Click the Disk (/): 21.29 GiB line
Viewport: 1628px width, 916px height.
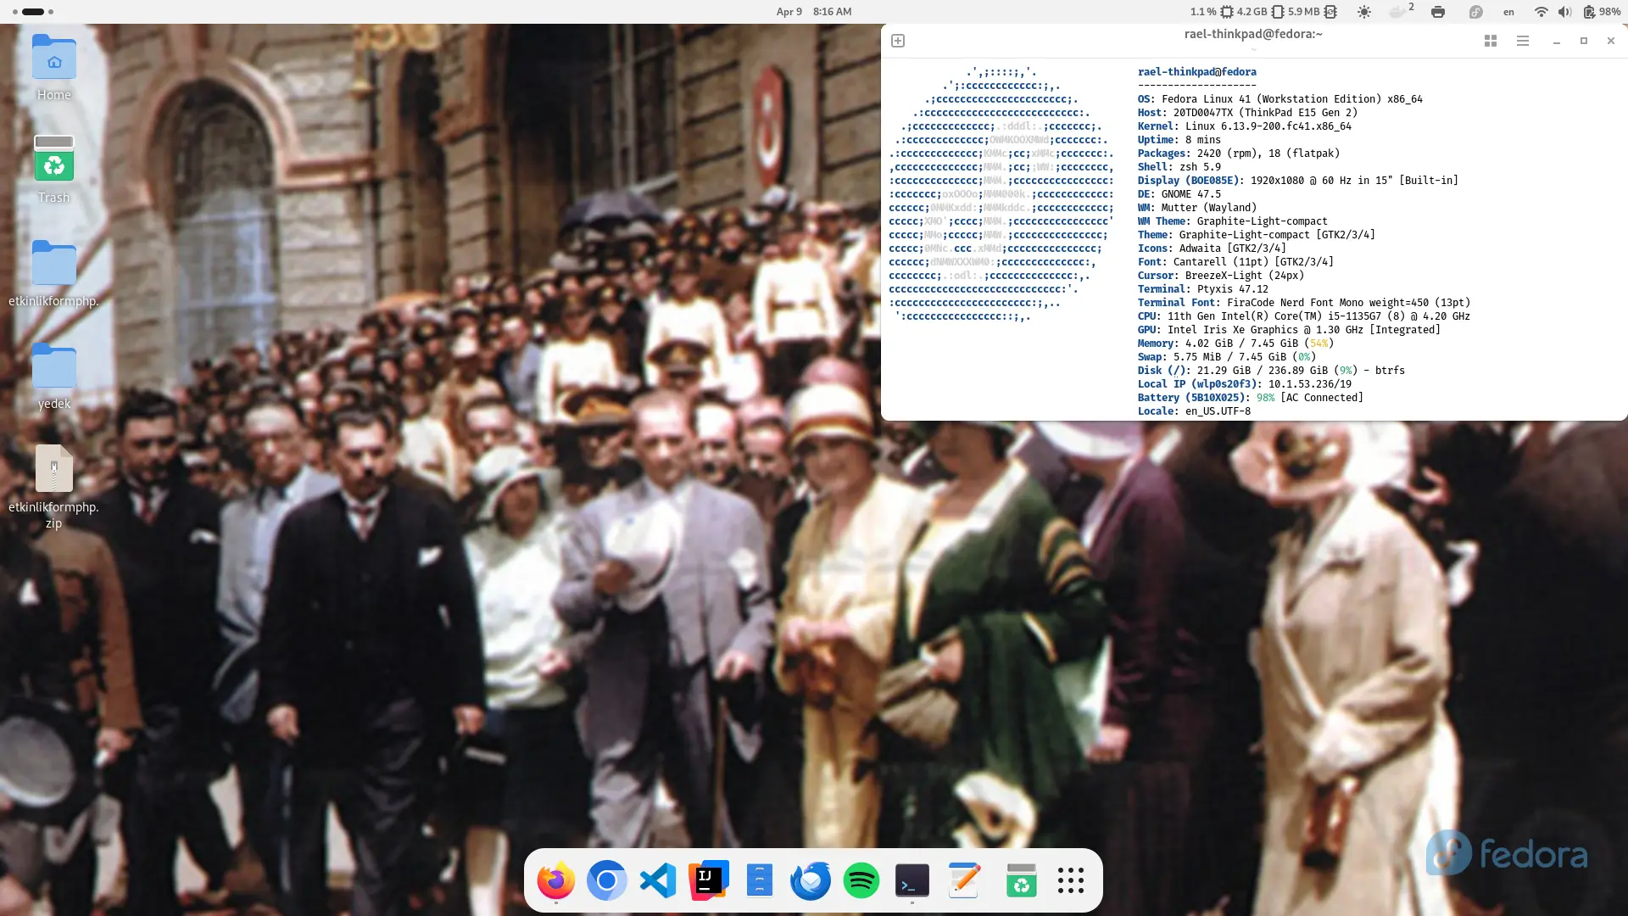1271,371
